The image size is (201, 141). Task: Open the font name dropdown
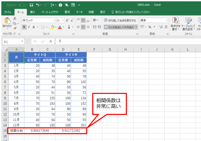tap(54, 20)
